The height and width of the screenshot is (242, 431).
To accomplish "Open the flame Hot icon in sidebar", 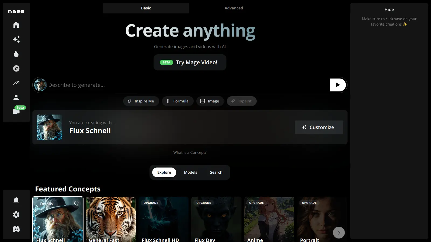I will click(x=16, y=54).
